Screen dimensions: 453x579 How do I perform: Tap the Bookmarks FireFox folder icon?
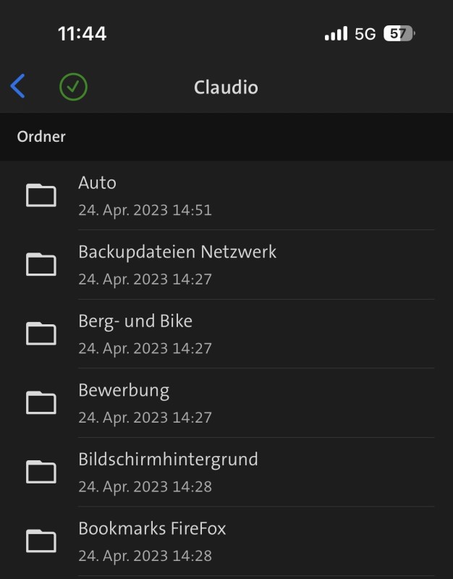pos(41,541)
